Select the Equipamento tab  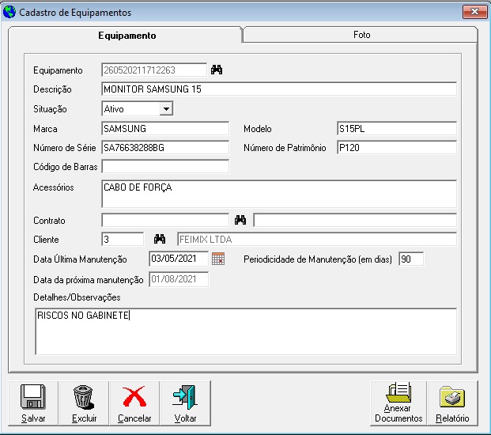click(127, 36)
